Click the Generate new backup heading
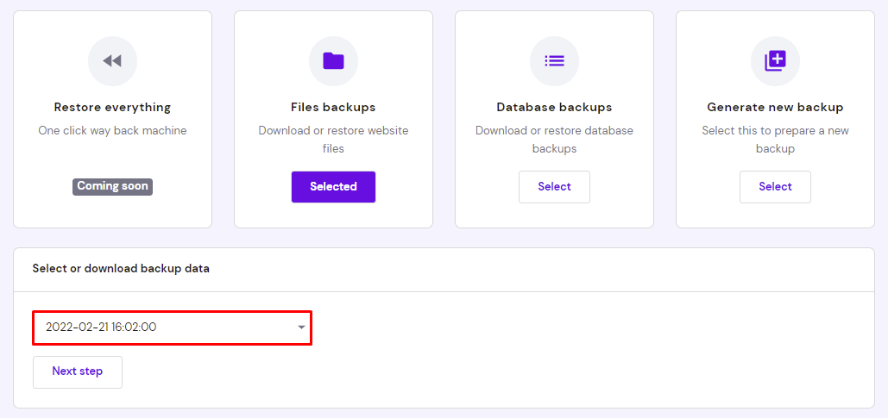The width and height of the screenshot is (888, 418). coord(775,107)
